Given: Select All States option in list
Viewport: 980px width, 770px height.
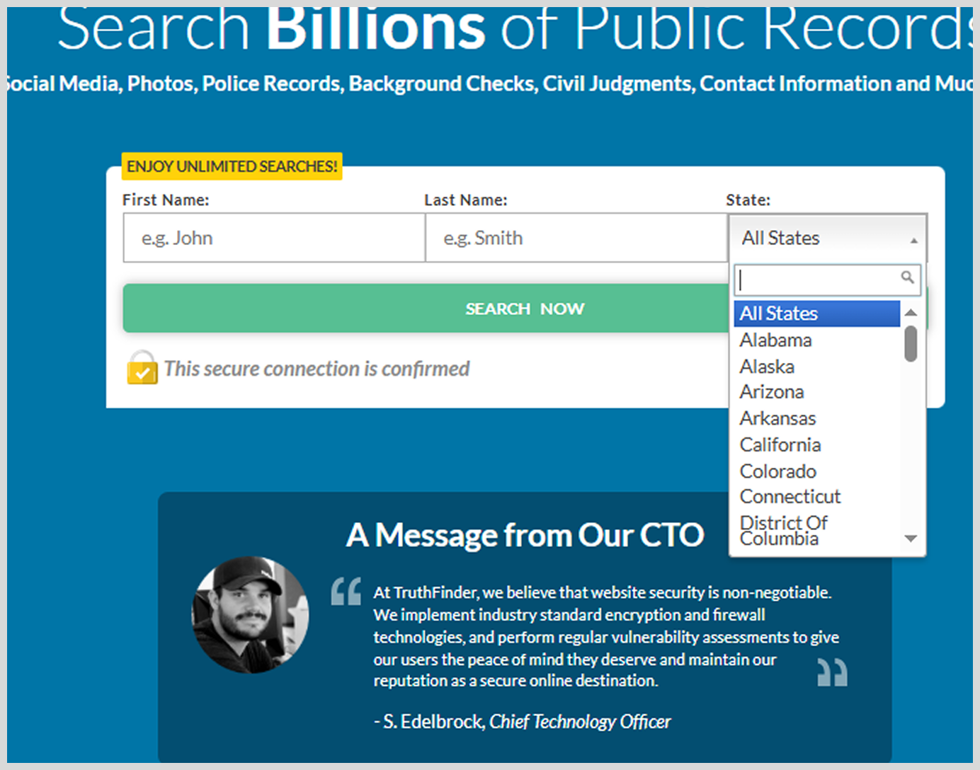Looking at the screenshot, I should click(x=816, y=314).
